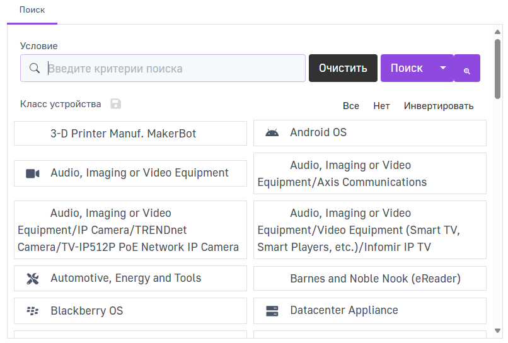Switch to the Поиск tab
Viewport: 508px width, 343px height.
click(32, 11)
